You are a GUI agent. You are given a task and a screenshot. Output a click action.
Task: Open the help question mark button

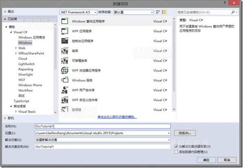pyautogui.click(x=225, y=3)
